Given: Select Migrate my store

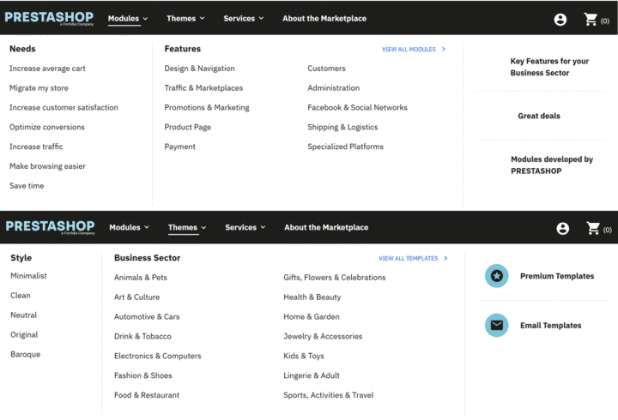Looking at the screenshot, I should click(x=39, y=88).
